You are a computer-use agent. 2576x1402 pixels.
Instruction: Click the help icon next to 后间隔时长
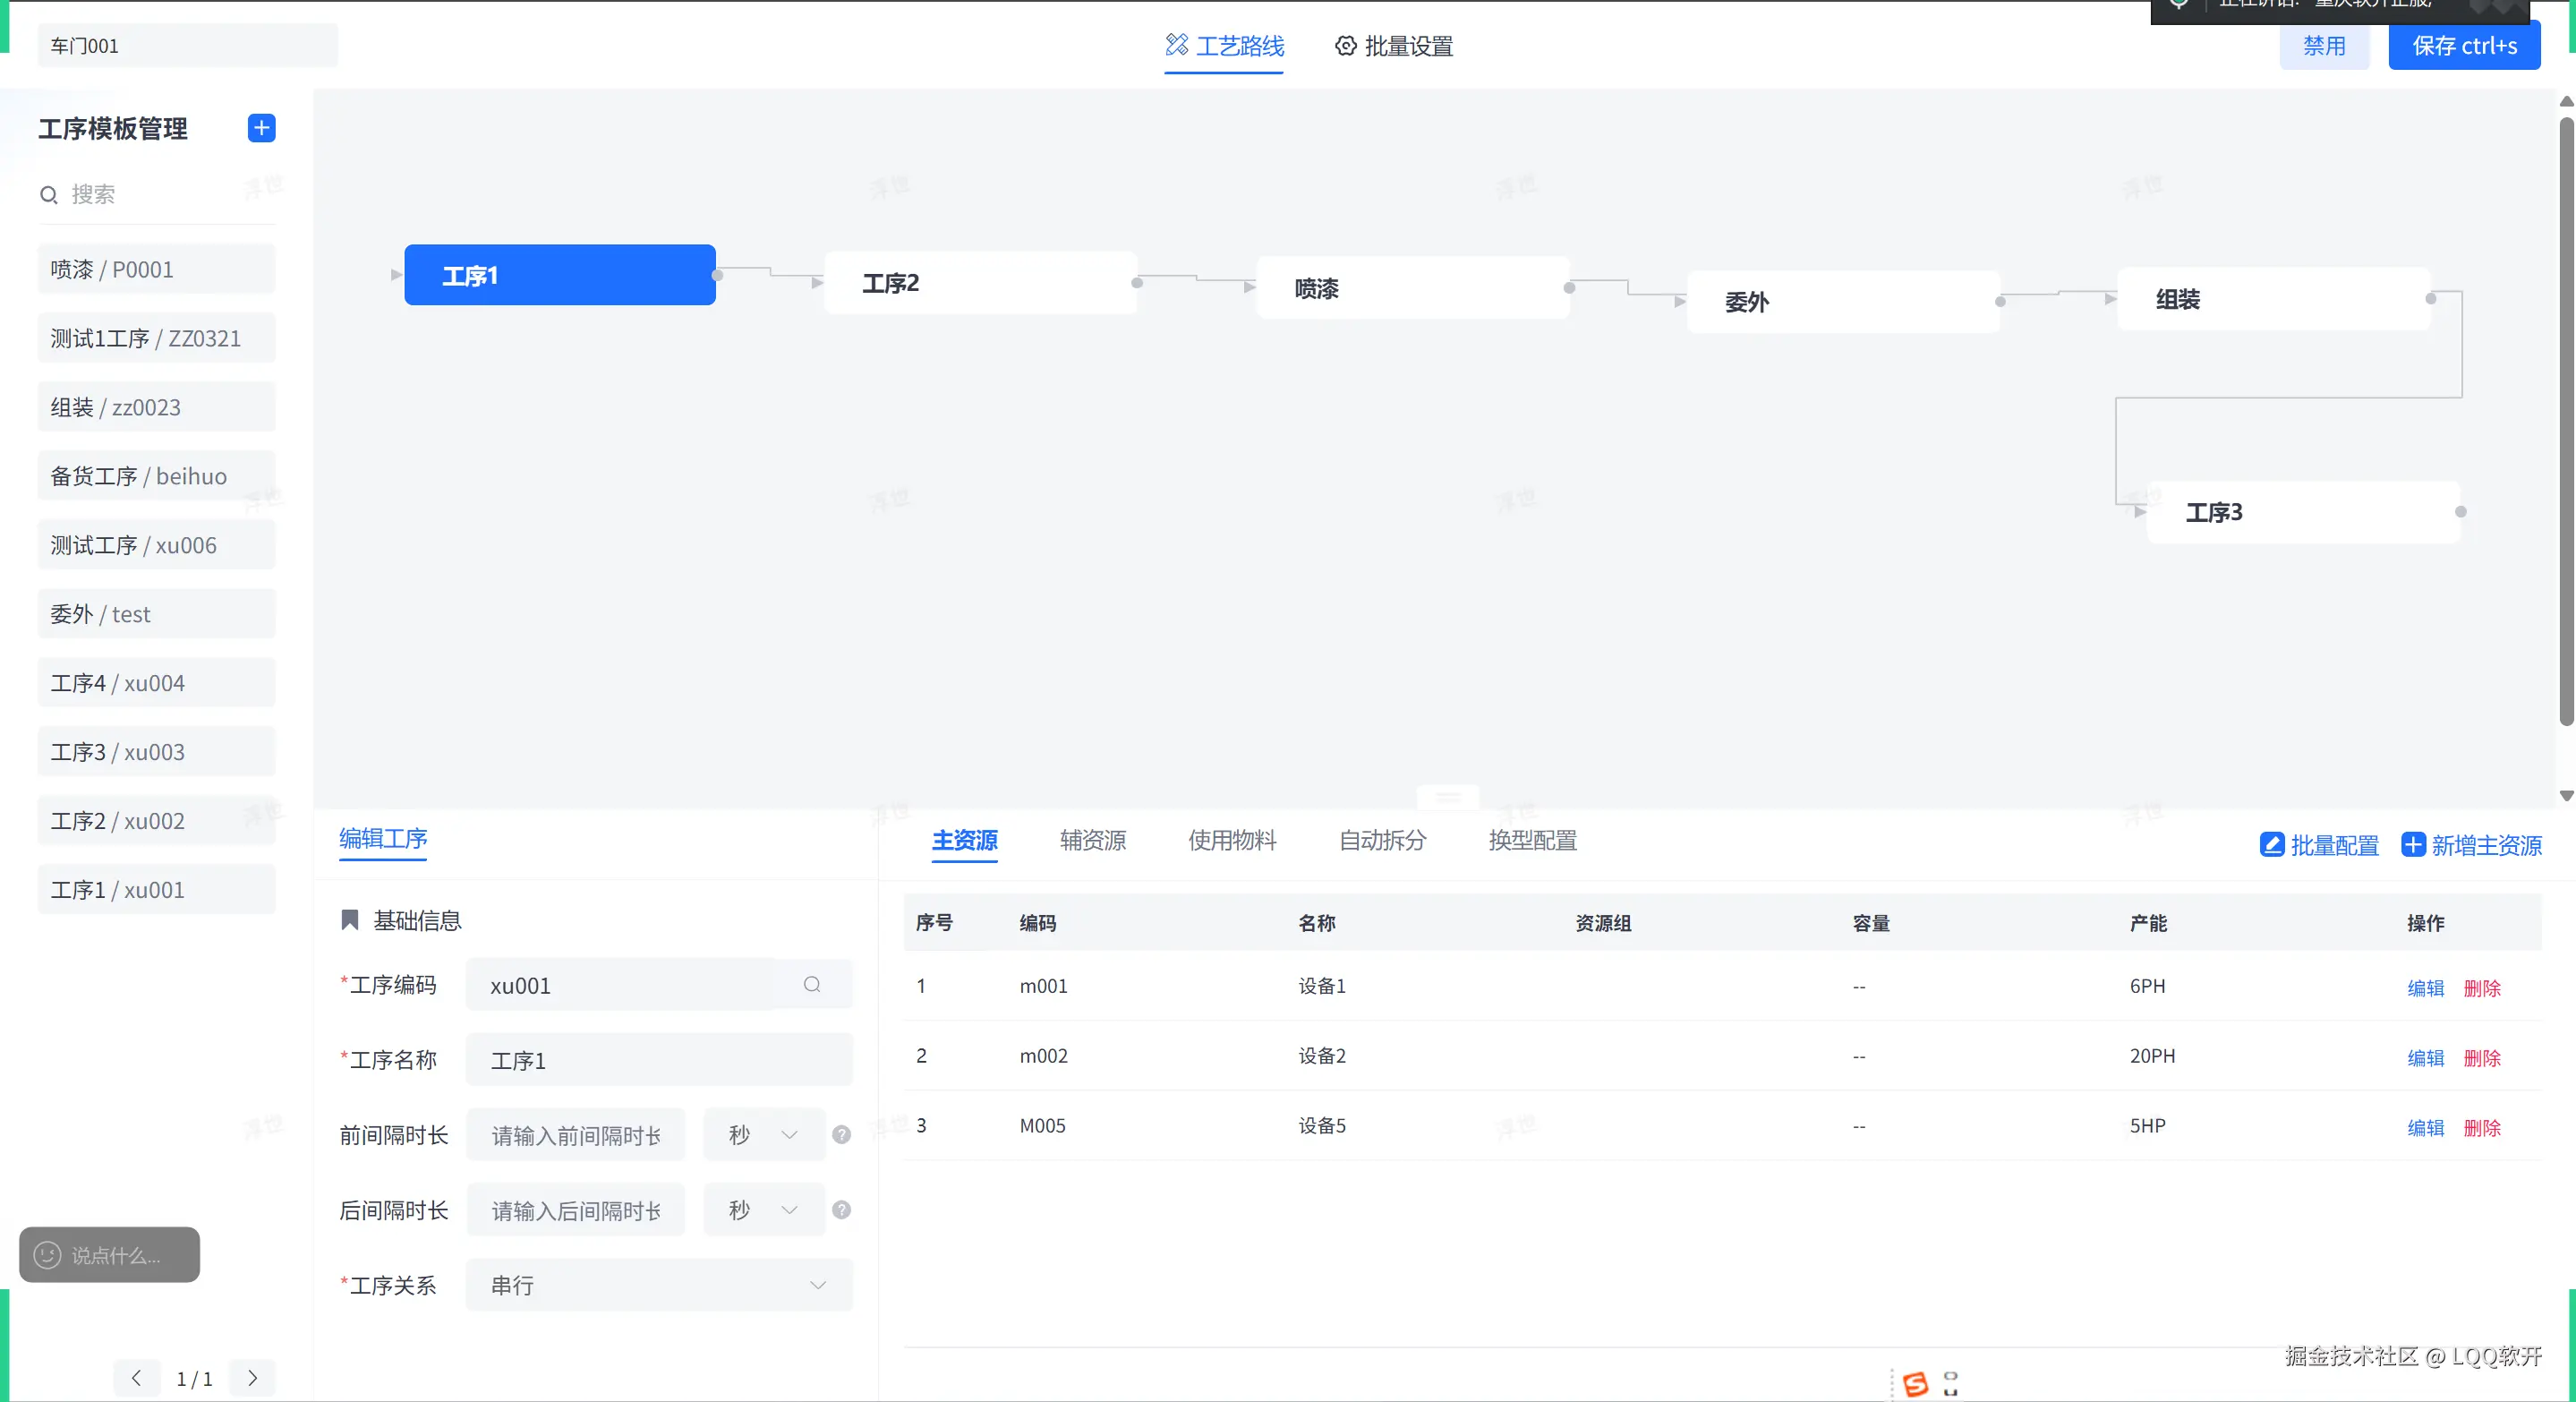(842, 1210)
